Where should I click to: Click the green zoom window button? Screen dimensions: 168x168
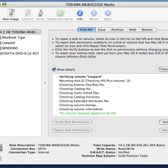5,5
